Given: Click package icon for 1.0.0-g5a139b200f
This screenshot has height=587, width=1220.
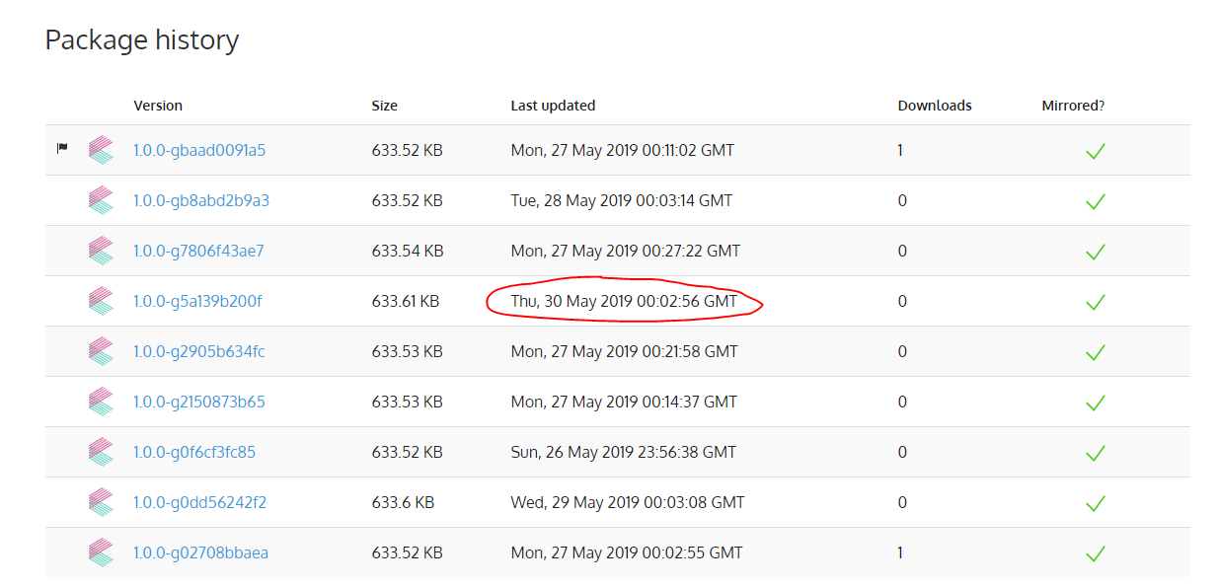Looking at the screenshot, I should [101, 301].
